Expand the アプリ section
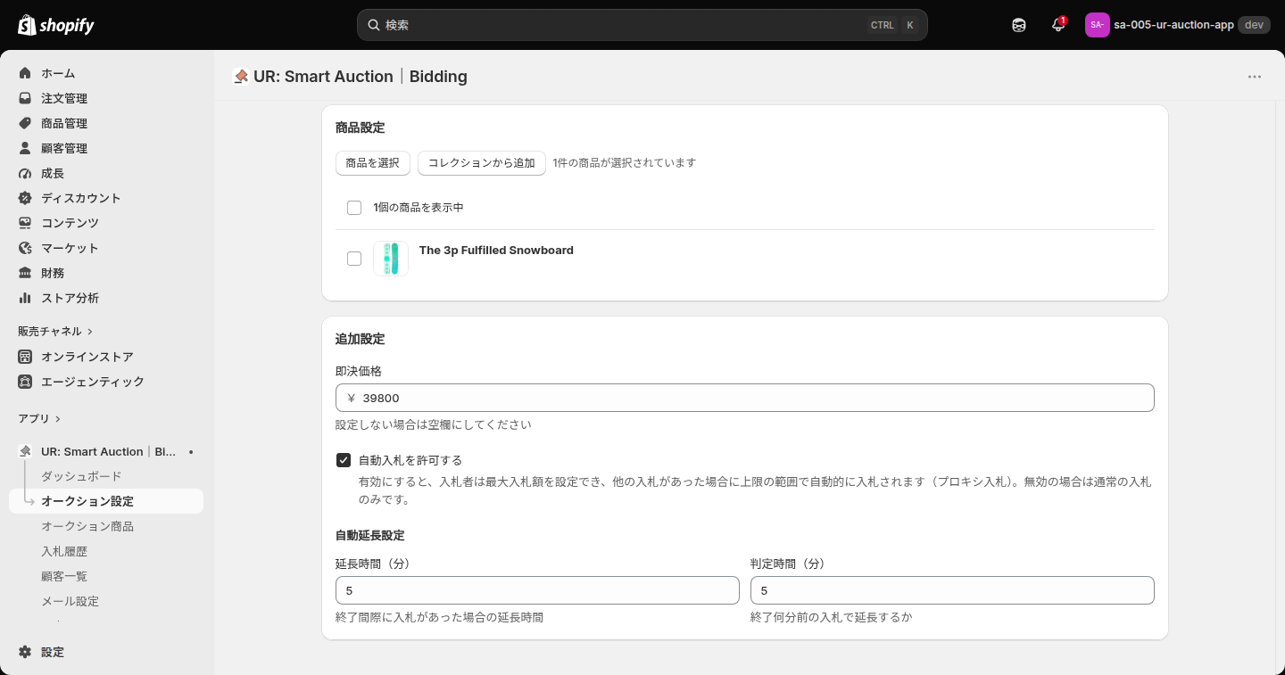Viewport: 1285px width, 675px height. click(x=39, y=418)
